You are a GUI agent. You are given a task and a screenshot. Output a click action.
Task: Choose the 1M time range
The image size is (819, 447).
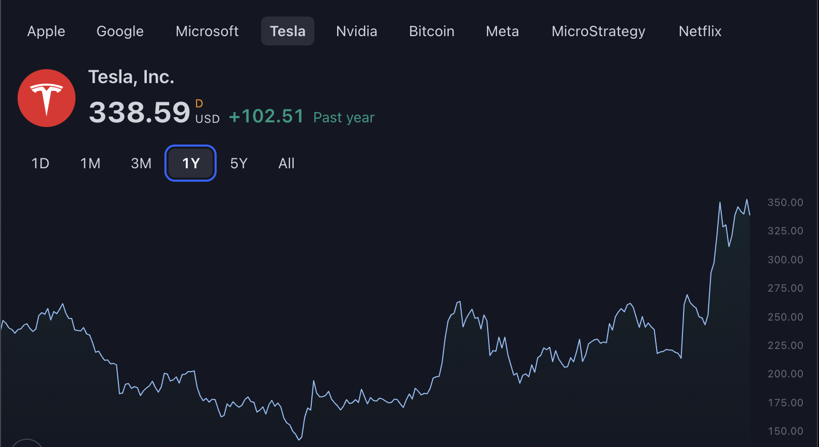[90, 164]
